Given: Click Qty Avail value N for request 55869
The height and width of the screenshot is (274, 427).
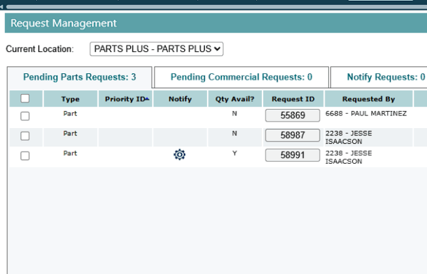Looking at the screenshot, I should pyautogui.click(x=234, y=114).
